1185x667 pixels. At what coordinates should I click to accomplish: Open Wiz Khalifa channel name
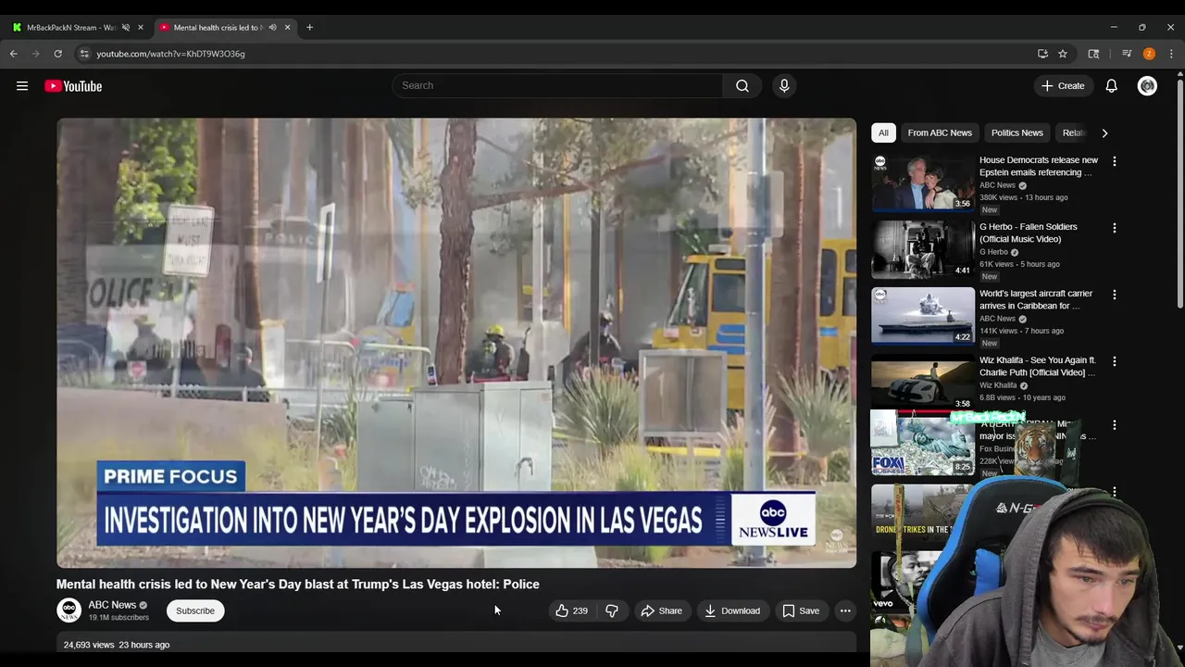(998, 385)
